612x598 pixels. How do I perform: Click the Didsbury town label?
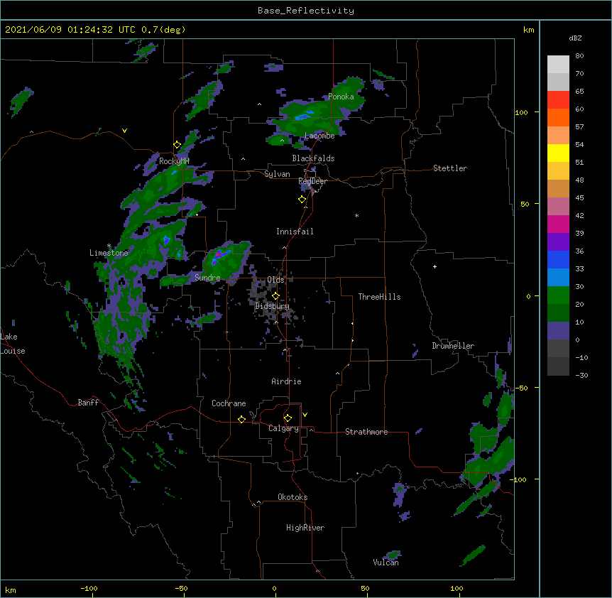point(272,306)
